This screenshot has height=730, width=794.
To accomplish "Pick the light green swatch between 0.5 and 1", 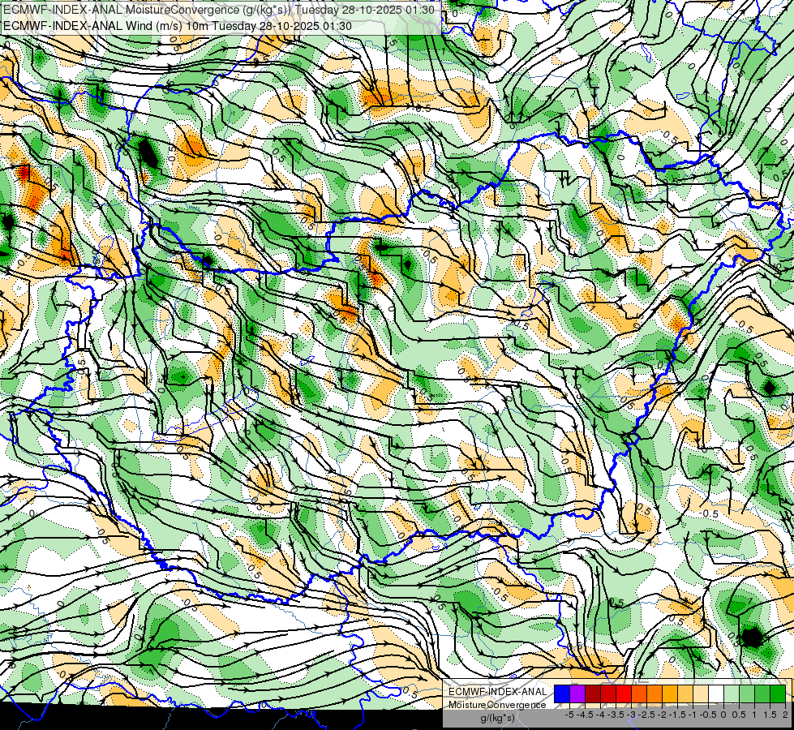I will 747,693.
